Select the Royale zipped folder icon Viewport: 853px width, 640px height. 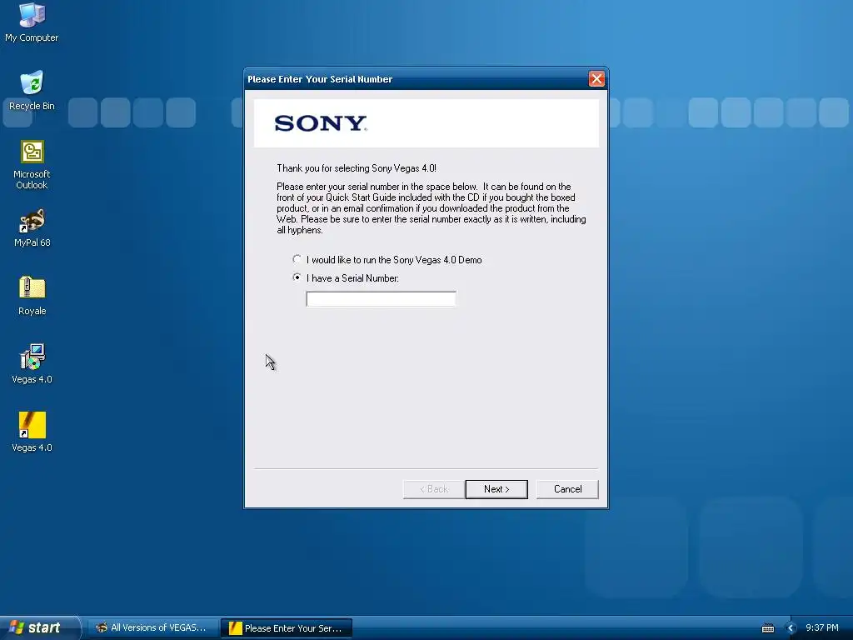click(x=32, y=296)
